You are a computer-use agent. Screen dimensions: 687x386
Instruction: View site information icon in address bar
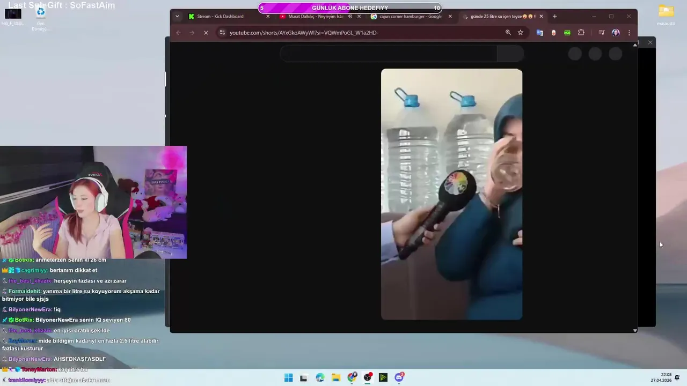click(x=222, y=33)
